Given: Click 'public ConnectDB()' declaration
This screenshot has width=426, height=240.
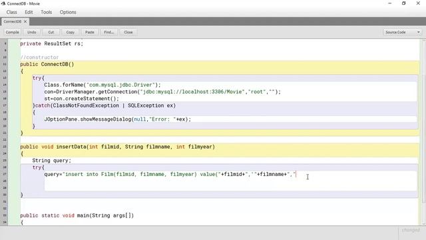Looking at the screenshot, I should click(47, 64).
